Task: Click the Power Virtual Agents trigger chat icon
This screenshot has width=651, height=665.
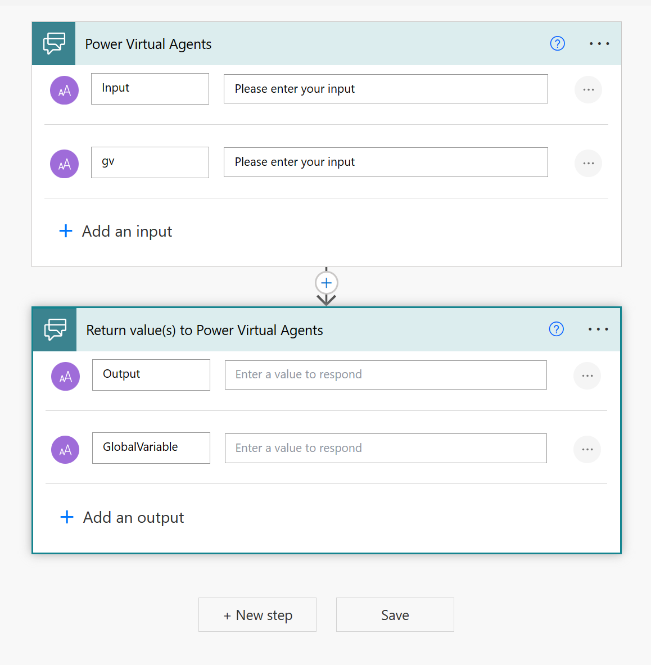Action: coord(54,43)
